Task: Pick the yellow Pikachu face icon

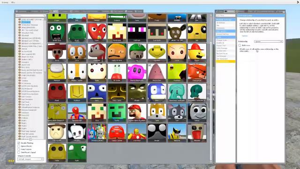Action: tap(197, 32)
